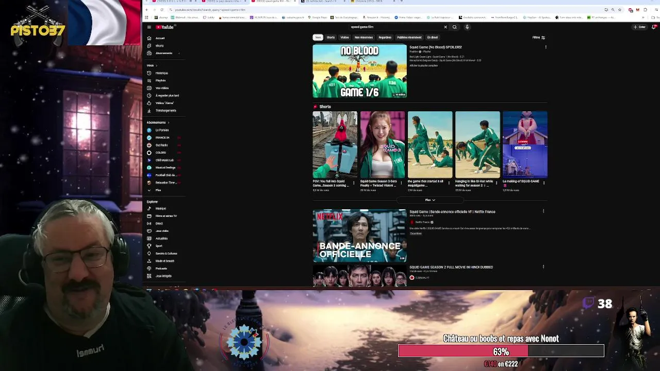Open the Le Parisien channel subscription

[x=162, y=130]
